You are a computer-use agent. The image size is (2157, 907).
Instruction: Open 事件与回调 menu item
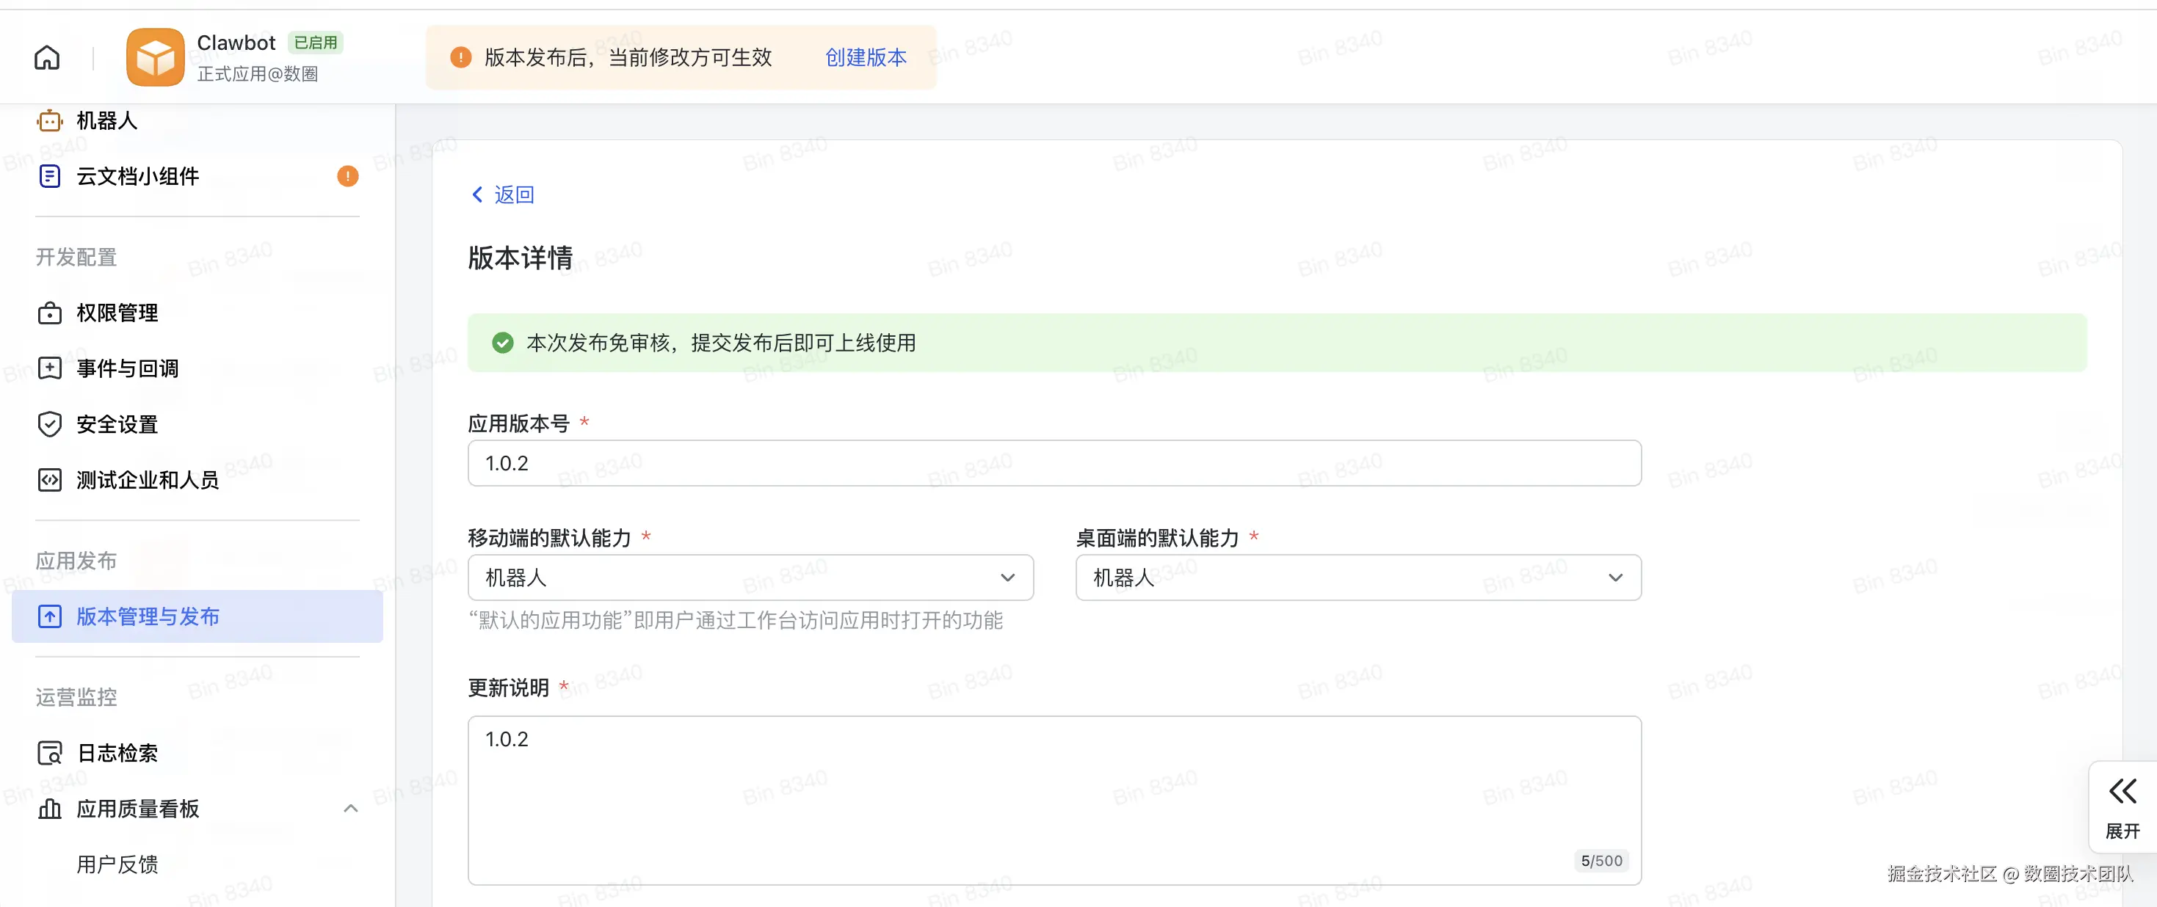coord(127,368)
